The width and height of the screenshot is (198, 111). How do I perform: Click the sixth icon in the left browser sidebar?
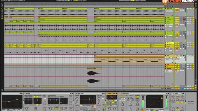[2, 16]
